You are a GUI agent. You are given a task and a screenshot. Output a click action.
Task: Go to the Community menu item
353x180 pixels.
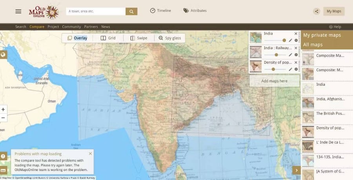(x=71, y=27)
